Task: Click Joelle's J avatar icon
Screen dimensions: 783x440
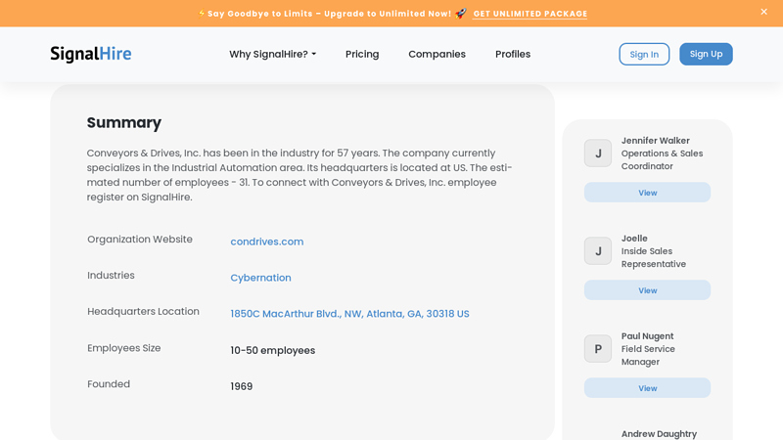Action: coord(598,251)
